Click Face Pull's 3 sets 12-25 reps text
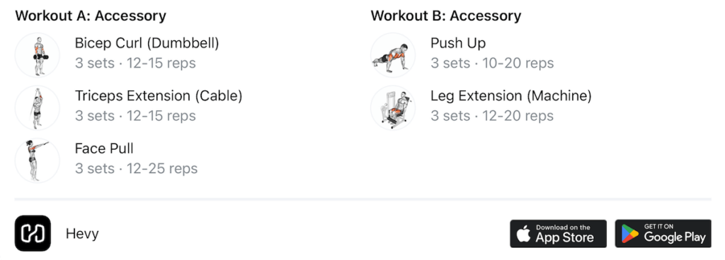The image size is (725, 260). [x=137, y=169]
